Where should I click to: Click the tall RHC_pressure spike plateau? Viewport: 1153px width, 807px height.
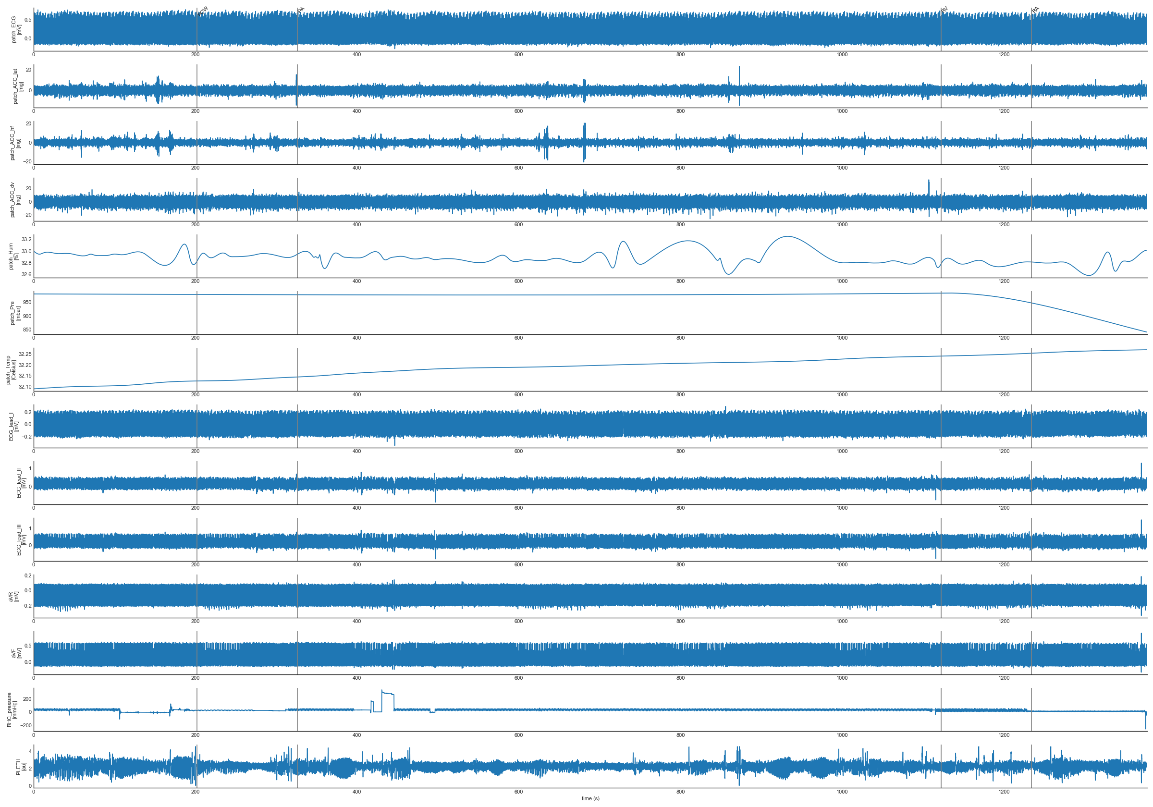[x=388, y=694]
